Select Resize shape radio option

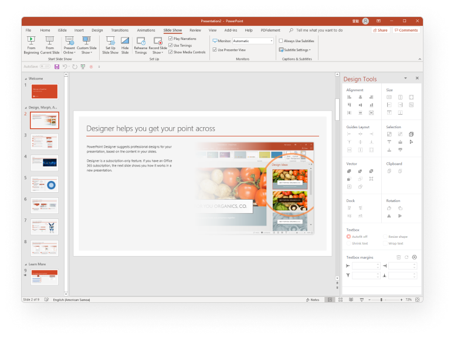click(x=385, y=237)
